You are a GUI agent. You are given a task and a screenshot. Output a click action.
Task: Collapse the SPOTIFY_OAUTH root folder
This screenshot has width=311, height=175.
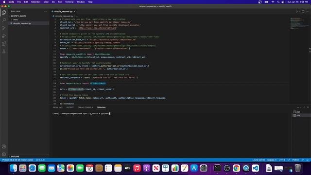click(18, 16)
